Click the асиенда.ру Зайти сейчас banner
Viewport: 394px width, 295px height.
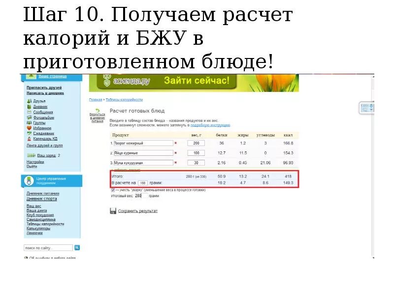point(194,83)
